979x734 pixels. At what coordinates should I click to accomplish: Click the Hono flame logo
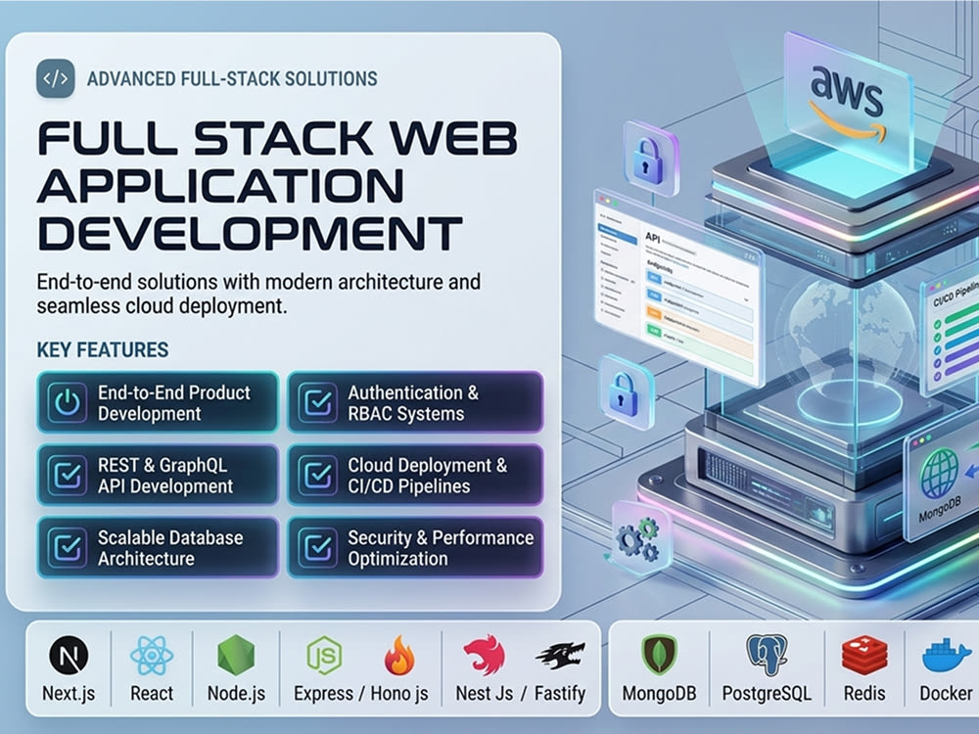399,656
